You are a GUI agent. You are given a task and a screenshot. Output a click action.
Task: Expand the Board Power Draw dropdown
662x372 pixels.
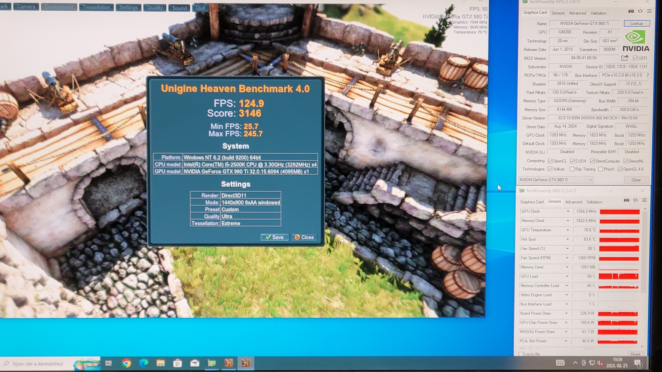(566, 313)
